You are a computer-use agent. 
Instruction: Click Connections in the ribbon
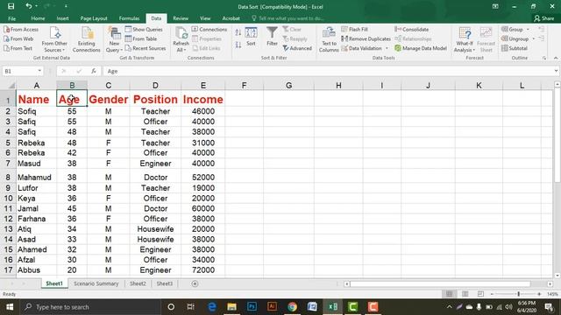point(209,29)
